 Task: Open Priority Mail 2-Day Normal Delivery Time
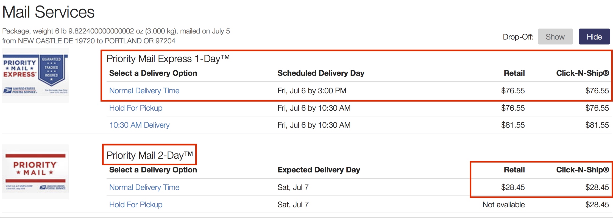(x=144, y=187)
